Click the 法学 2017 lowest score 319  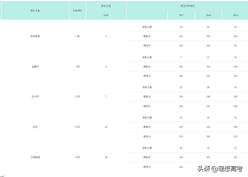(181, 127)
